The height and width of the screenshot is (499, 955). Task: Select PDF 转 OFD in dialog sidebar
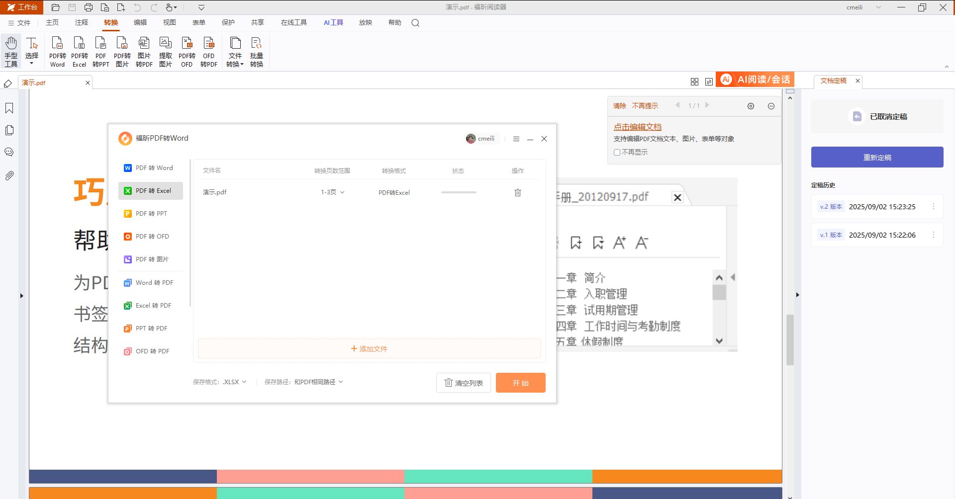click(x=151, y=237)
